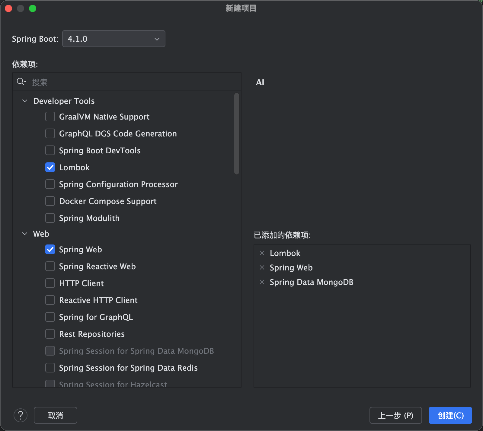Remove Spring Web from added dependencies
This screenshot has height=431, width=483.
pyautogui.click(x=262, y=267)
